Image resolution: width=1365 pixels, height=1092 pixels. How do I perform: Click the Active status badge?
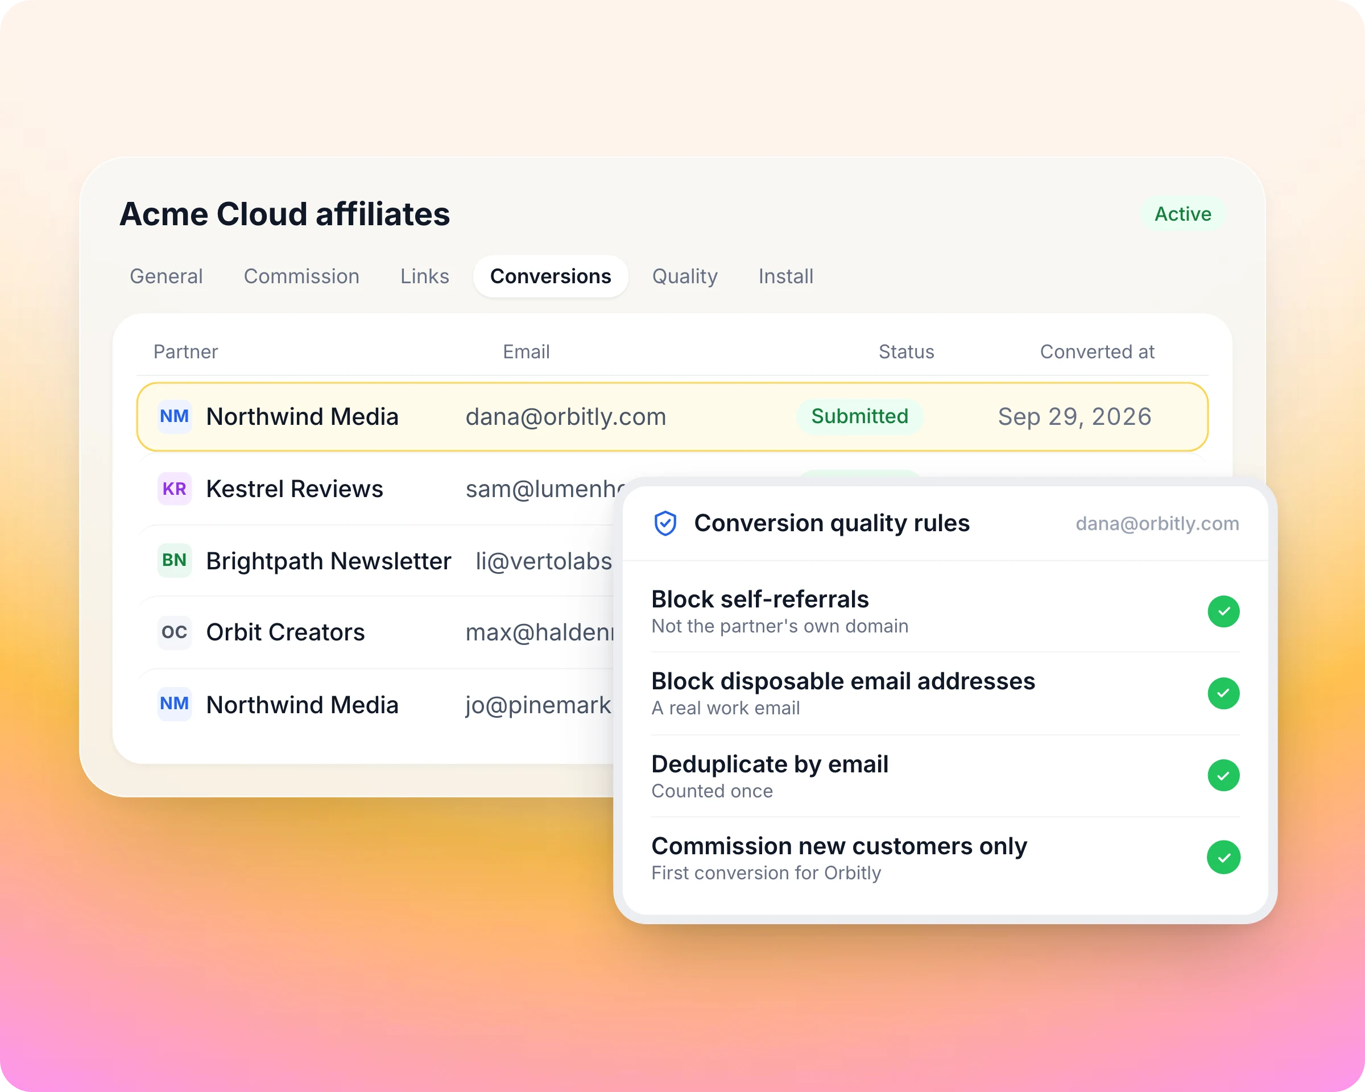[1182, 214]
